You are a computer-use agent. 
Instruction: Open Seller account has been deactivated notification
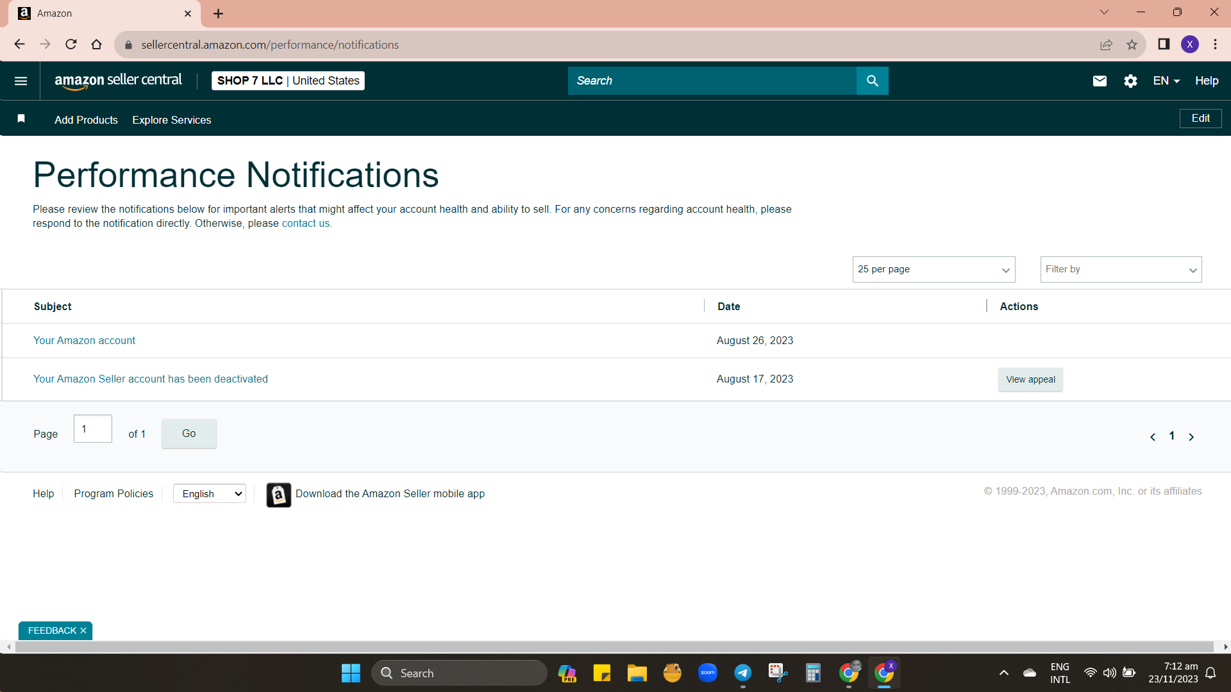coord(151,379)
